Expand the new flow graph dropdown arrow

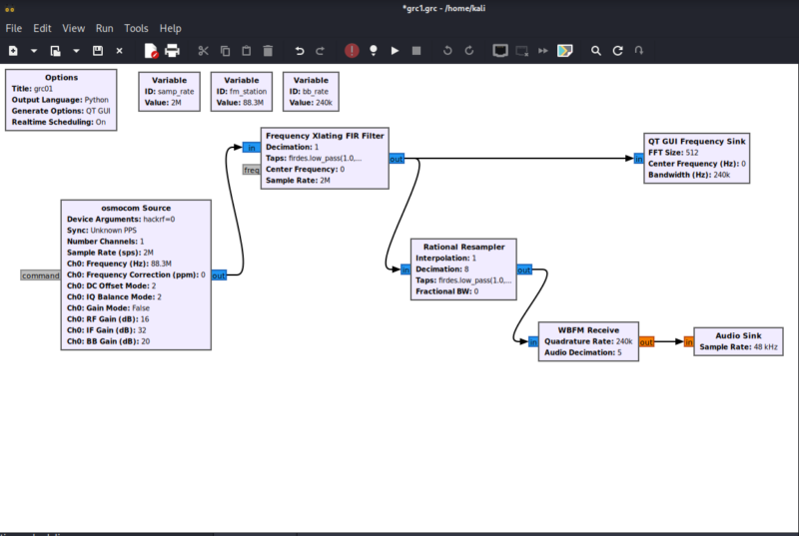(x=34, y=50)
